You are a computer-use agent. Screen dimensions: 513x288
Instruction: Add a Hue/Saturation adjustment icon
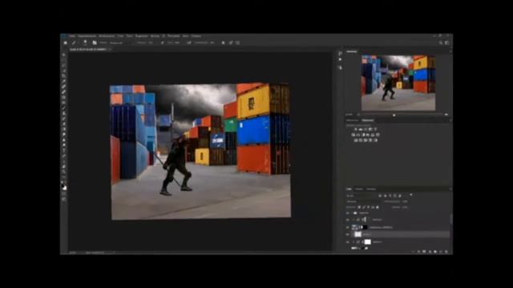pos(353,134)
